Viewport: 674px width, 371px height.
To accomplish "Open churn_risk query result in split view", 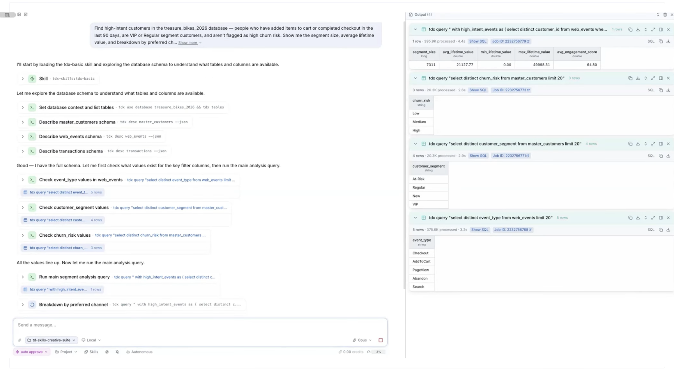I will (x=661, y=78).
